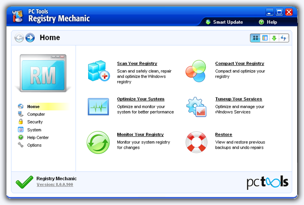Select Computer in the sidebar
Viewport: 304px width, 205px height.
point(36,114)
